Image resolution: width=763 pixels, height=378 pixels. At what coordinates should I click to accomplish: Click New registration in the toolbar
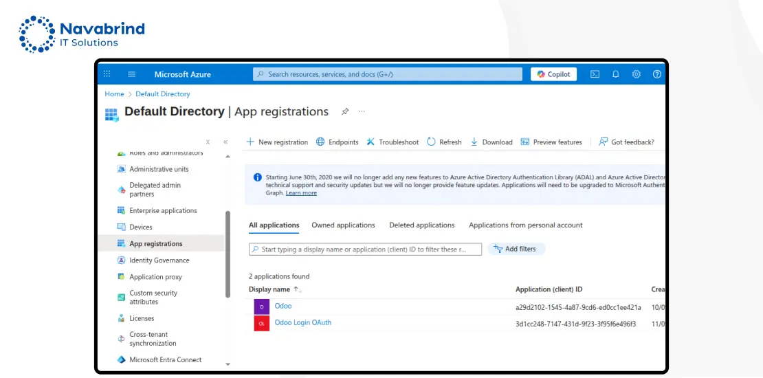277,142
